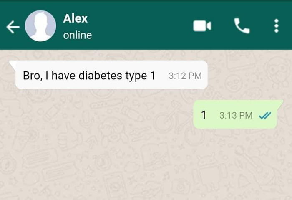Tap empty space in the green header bar

point(141,26)
